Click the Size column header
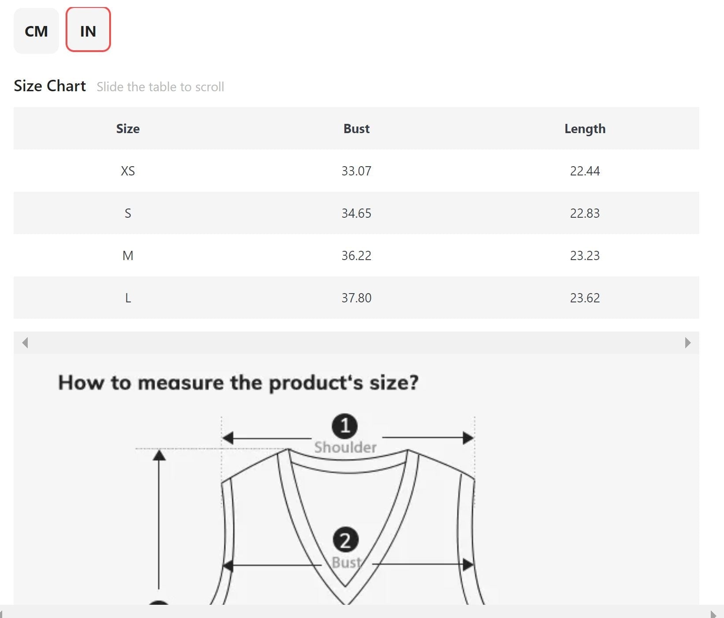 point(128,129)
